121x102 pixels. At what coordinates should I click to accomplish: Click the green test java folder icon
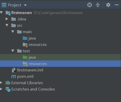[x=25, y=57]
